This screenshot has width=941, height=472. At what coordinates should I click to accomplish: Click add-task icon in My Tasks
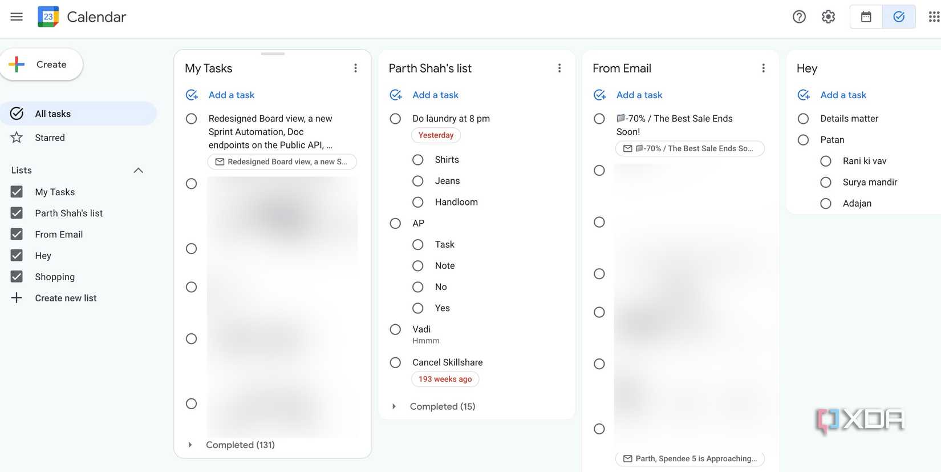[192, 95]
